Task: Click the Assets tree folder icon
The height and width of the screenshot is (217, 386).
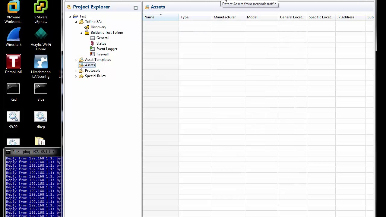Action: 81,65
